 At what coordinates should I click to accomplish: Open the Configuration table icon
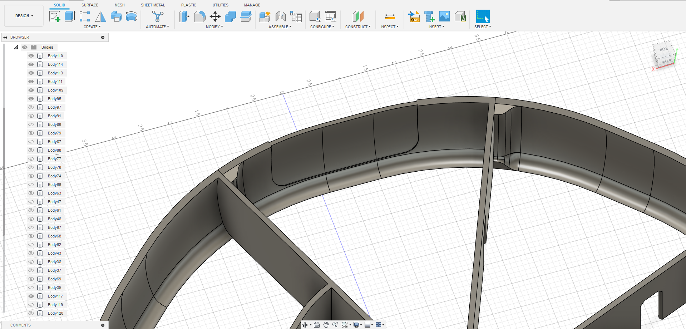tap(331, 16)
